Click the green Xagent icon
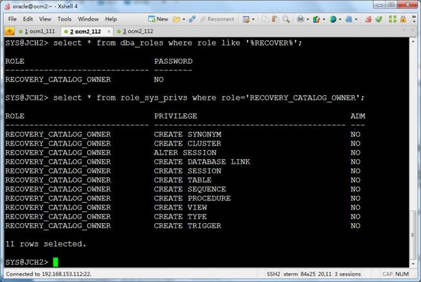Viewport: 421px width, 282px height. click(x=379, y=19)
